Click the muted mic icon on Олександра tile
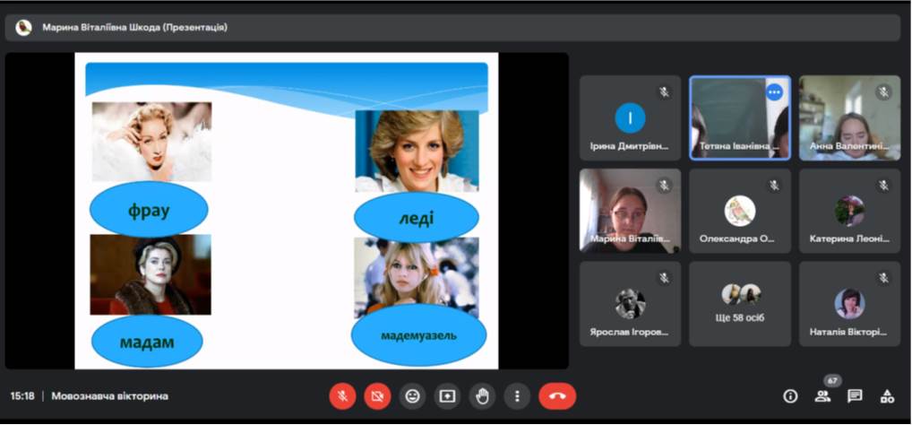This screenshot has width=912, height=425. [x=774, y=185]
